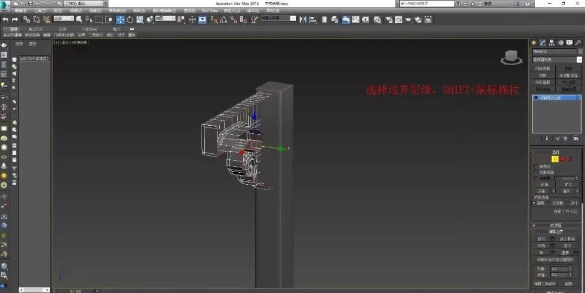The image size is (585, 293).
Task: Open the 修改器(M) menu
Action: [117, 10]
